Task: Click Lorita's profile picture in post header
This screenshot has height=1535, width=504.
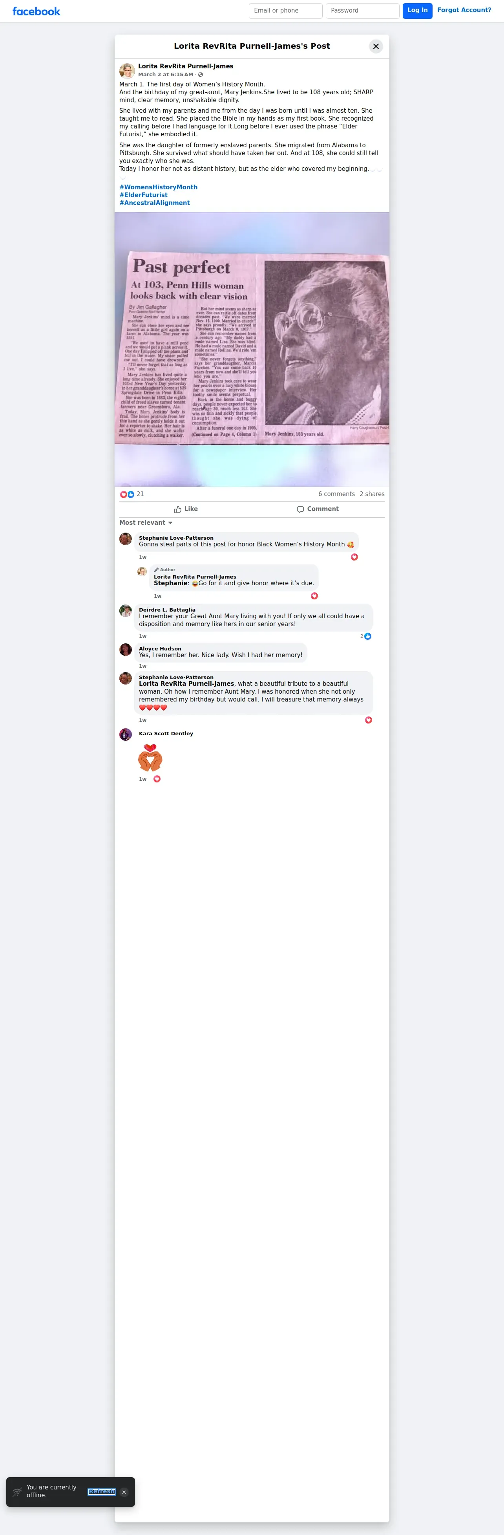Action: pyautogui.click(x=127, y=70)
